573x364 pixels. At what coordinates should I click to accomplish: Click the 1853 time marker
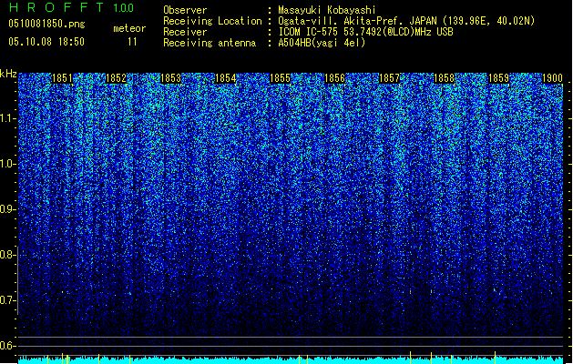(x=170, y=78)
